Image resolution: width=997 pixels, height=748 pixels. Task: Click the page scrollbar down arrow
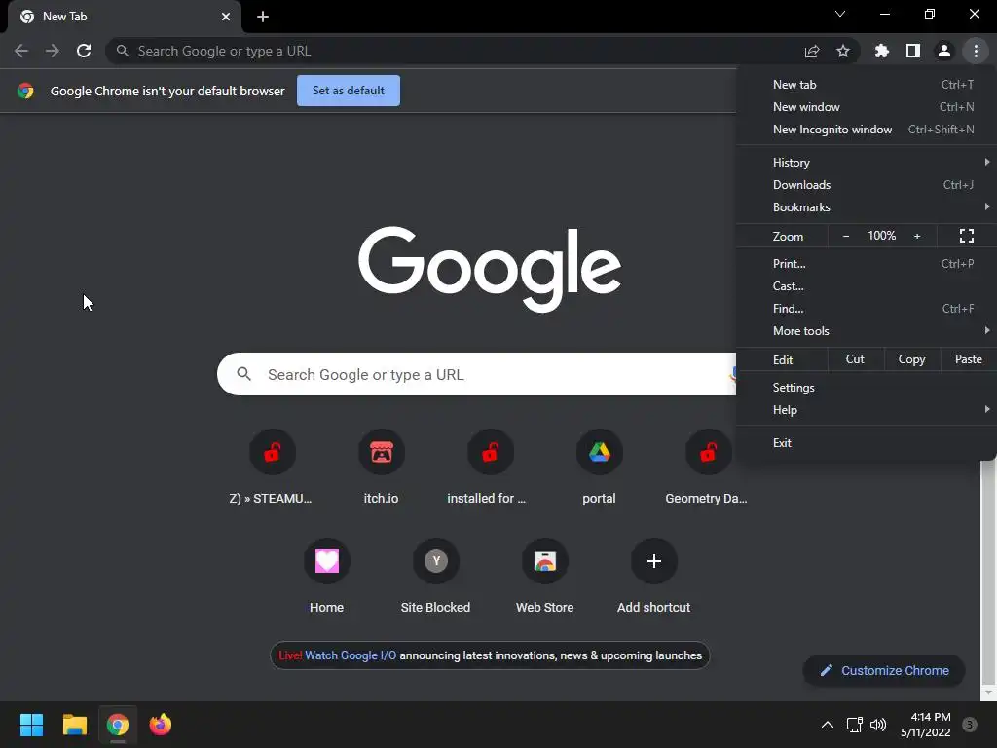[x=987, y=692]
